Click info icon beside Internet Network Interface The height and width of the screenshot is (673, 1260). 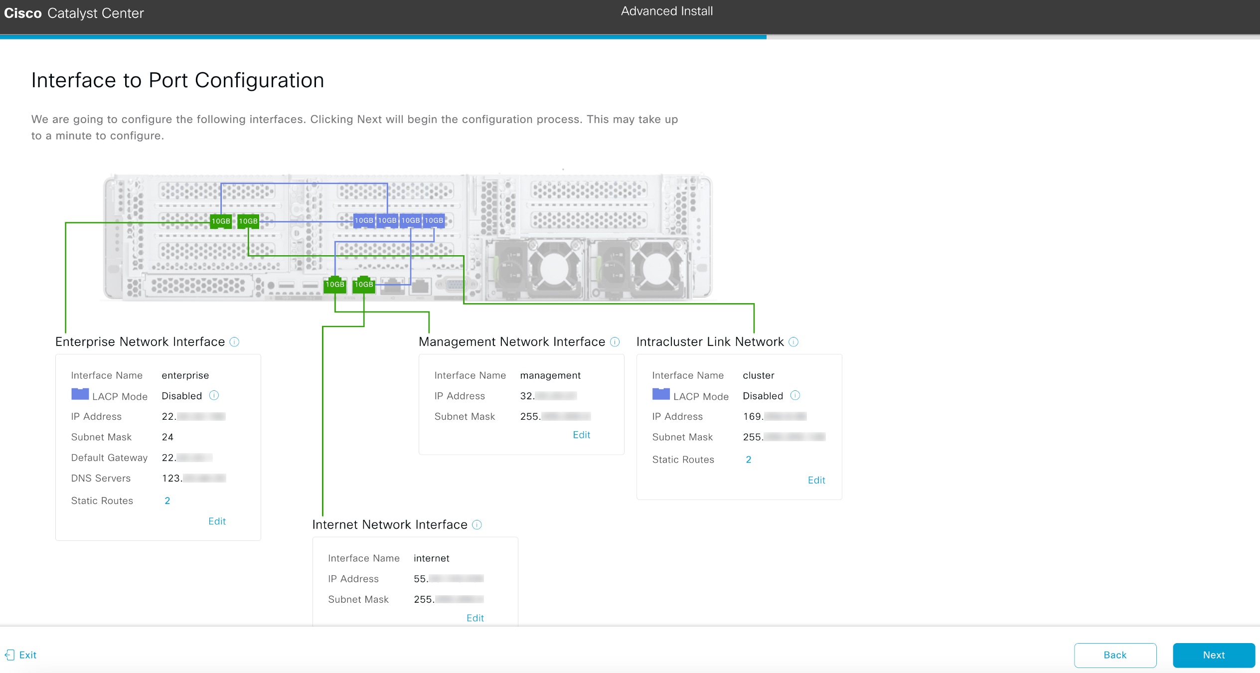tap(477, 524)
